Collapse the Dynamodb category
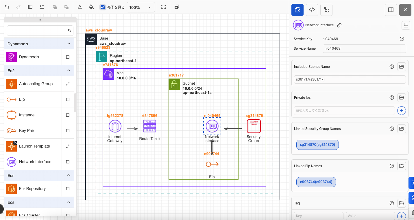Viewport: 414px width, 220px height. (x=69, y=44)
